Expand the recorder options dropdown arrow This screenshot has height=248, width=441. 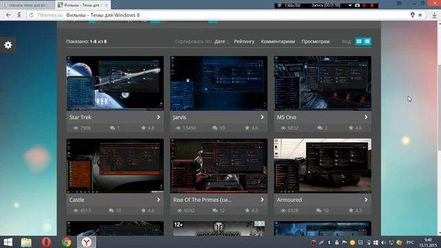coord(350,5)
